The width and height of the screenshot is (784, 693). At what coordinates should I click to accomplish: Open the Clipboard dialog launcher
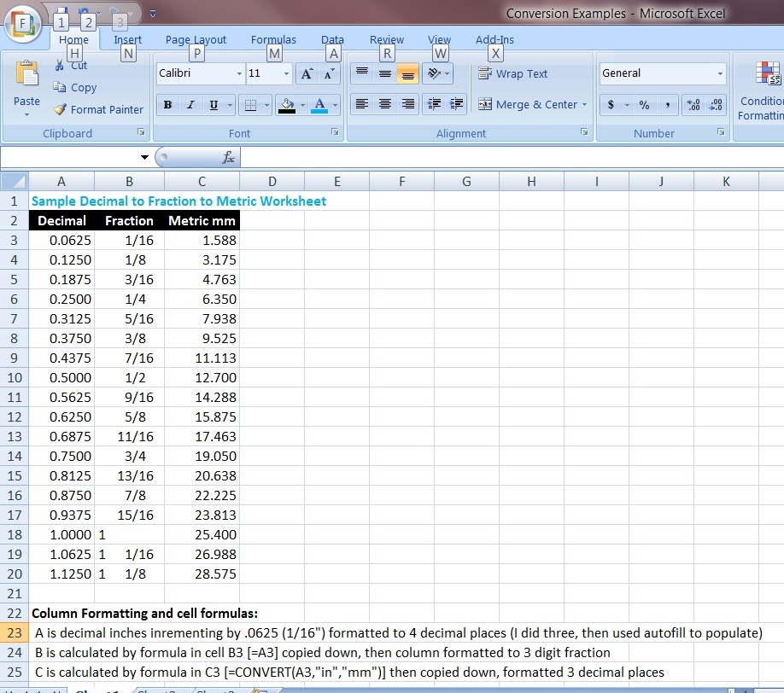(x=141, y=132)
